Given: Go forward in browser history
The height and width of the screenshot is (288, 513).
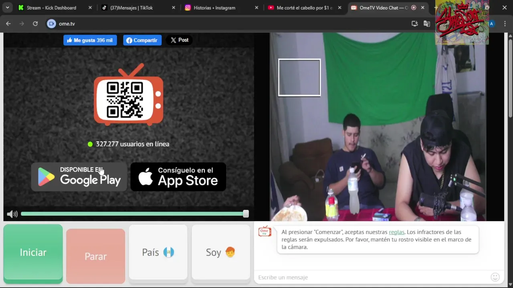Looking at the screenshot, I should [x=22, y=24].
